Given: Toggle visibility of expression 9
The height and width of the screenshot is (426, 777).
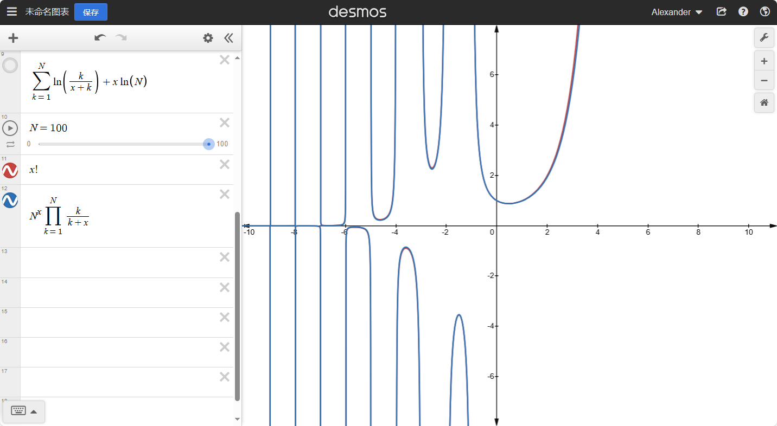Looking at the screenshot, I should point(10,66).
